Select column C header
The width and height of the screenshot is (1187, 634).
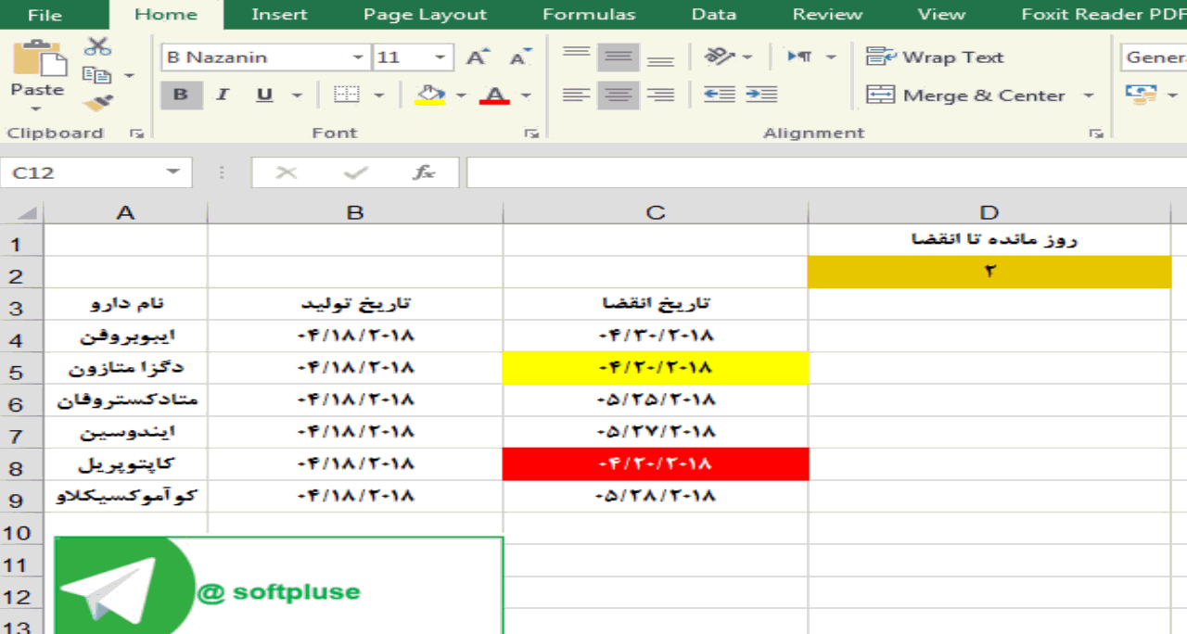coord(656,213)
